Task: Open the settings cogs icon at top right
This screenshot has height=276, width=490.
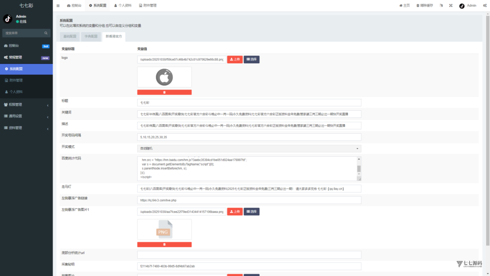Action: click(485, 6)
